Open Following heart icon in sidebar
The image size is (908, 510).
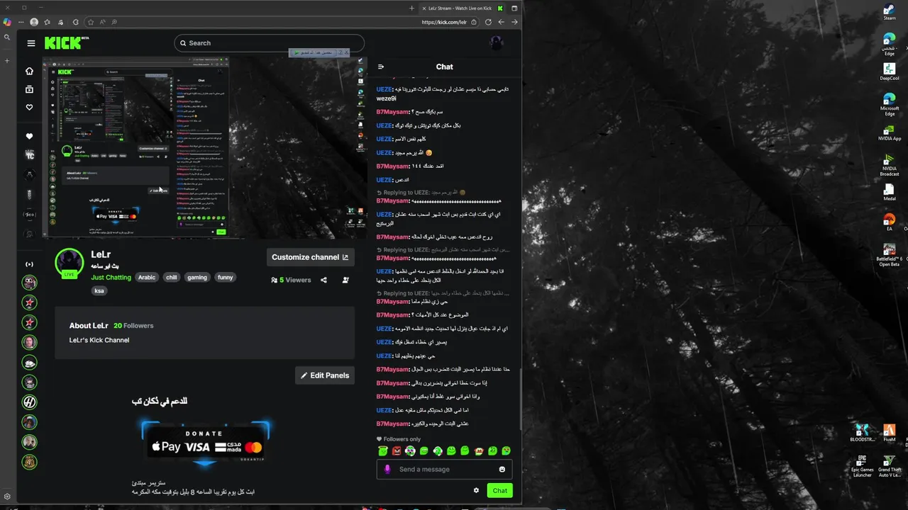29,108
